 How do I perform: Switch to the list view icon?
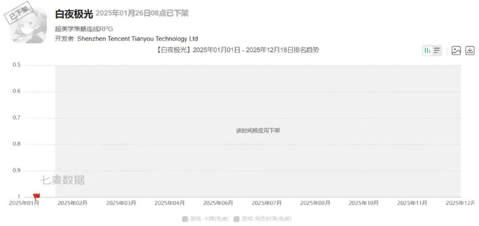(437, 50)
